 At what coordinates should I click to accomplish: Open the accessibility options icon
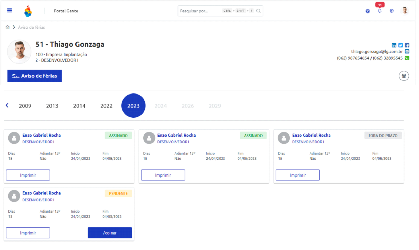pyautogui.click(x=368, y=11)
